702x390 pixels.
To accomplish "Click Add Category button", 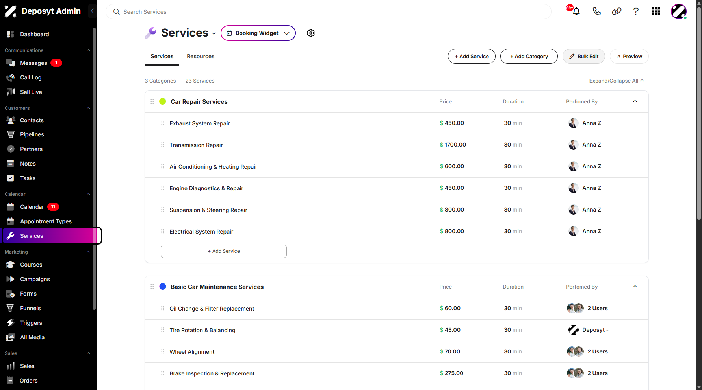I will (529, 56).
